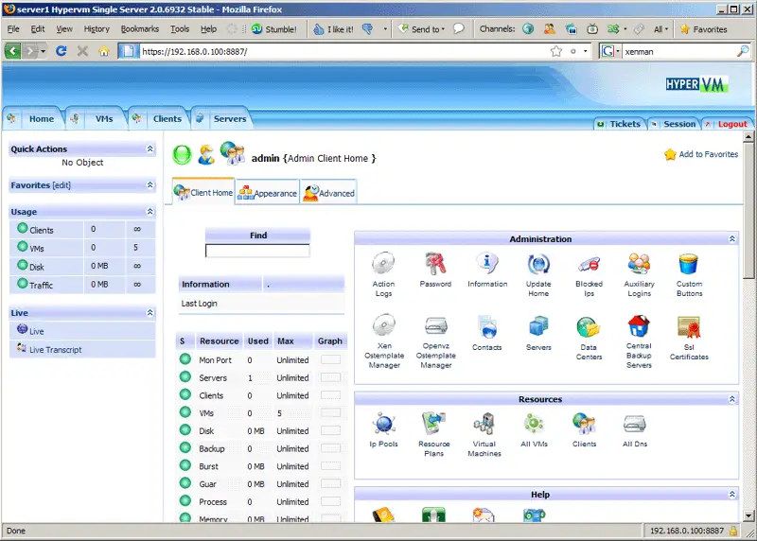Collapse the Favorites panel
The height and width of the screenshot is (541, 757).
click(150, 184)
